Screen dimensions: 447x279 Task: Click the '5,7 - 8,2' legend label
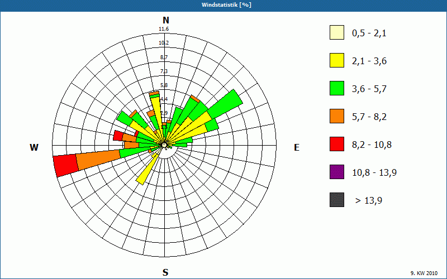(369, 117)
